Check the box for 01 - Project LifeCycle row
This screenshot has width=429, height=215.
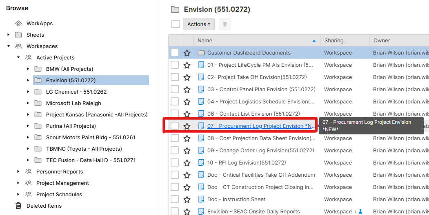tap(175, 65)
